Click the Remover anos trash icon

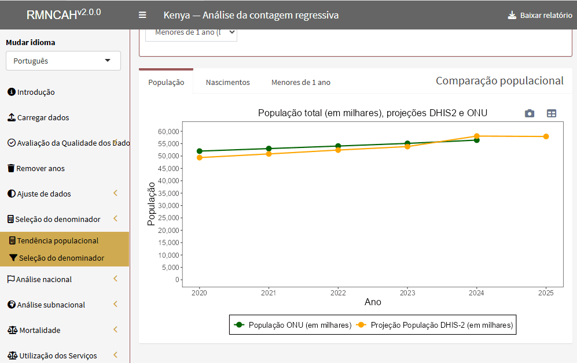[x=11, y=168]
